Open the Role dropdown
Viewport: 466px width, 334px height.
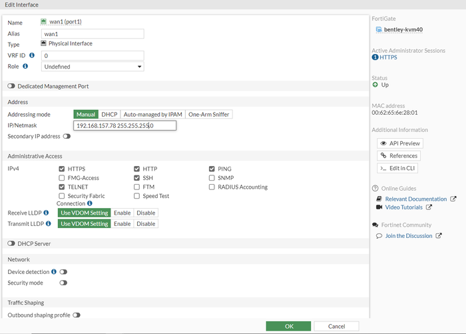93,67
